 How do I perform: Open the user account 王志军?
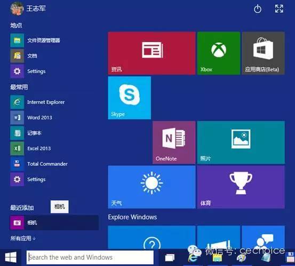[28, 9]
